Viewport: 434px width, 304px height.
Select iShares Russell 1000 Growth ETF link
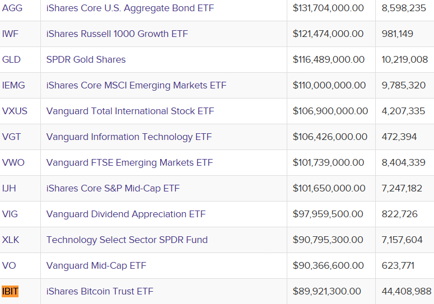pos(117,34)
